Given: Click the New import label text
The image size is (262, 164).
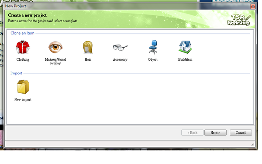Looking at the screenshot, I should click(x=23, y=100).
